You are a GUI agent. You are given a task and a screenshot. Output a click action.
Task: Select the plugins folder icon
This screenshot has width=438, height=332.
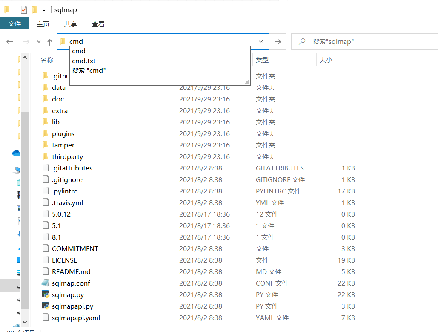tap(45, 133)
